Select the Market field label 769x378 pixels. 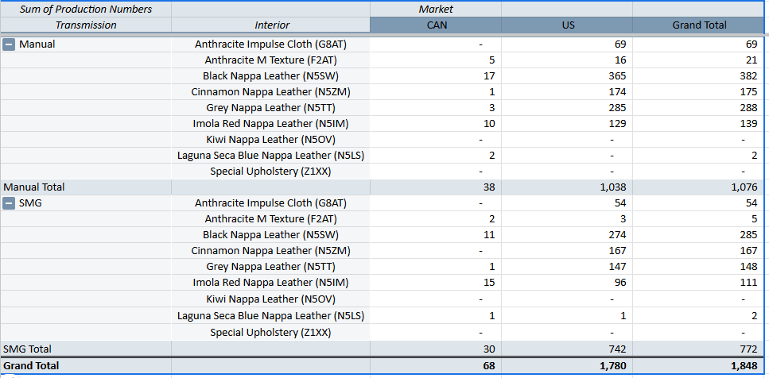tap(436, 10)
